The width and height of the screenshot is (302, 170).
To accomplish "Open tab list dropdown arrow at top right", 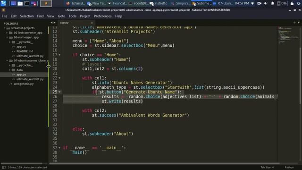I will [x=299, y=23].
